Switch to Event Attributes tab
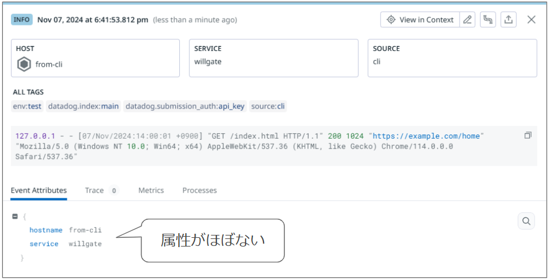The width and height of the screenshot is (549, 279). click(38, 190)
